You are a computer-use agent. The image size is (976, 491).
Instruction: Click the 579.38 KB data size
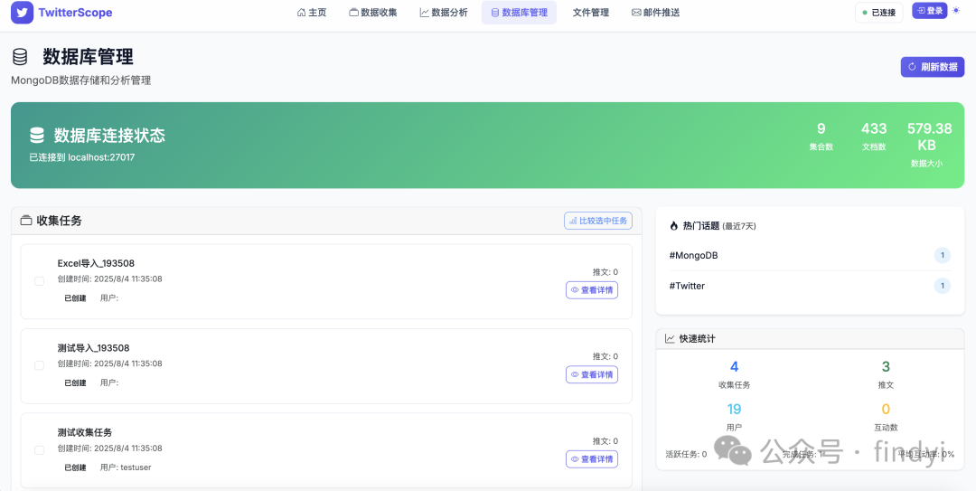(x=929, y=137)
